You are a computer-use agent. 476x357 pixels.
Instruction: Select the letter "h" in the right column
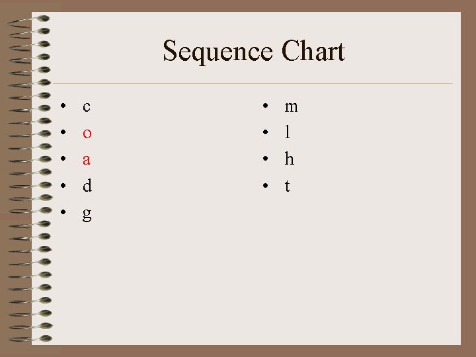tap(289, 159)
